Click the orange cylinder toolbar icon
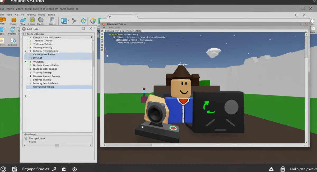 13,20
